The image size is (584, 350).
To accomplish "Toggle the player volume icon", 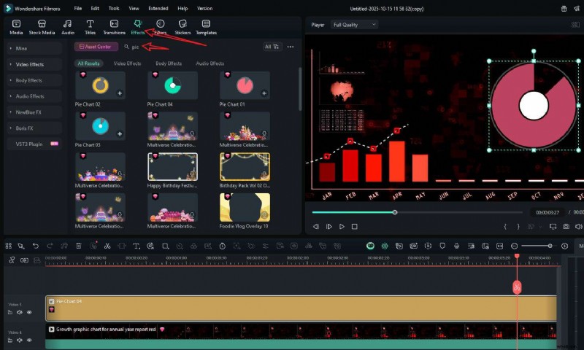I will pos(578,227).
